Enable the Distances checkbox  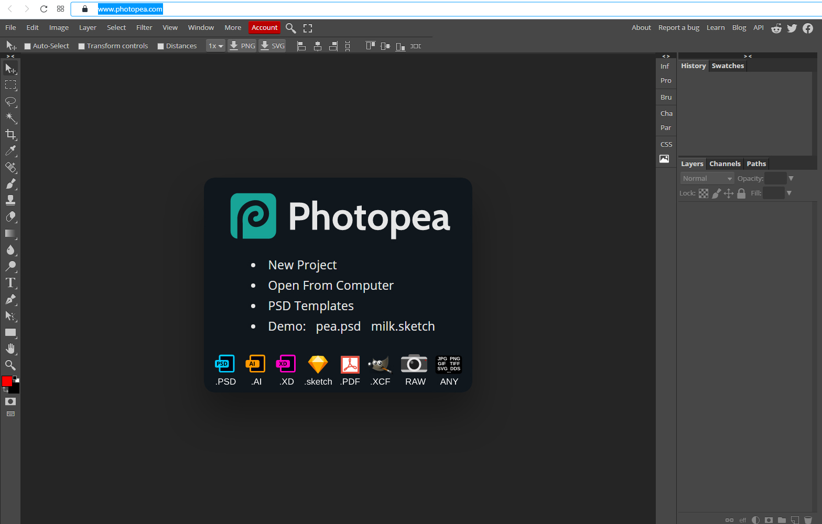click(x=161, y=46)
